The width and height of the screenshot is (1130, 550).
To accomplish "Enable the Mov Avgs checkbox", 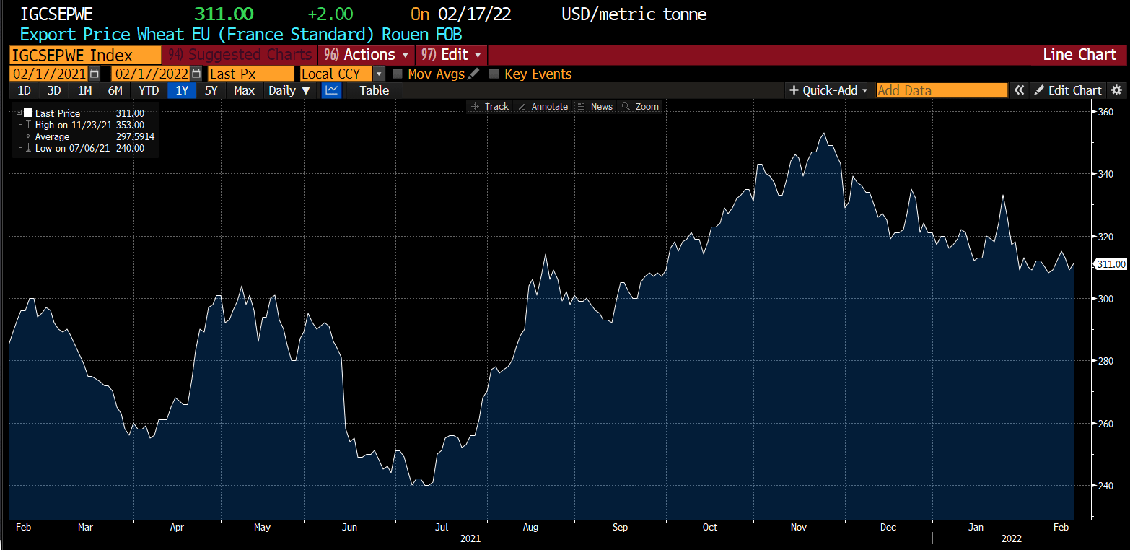I will tap(398, 74).
